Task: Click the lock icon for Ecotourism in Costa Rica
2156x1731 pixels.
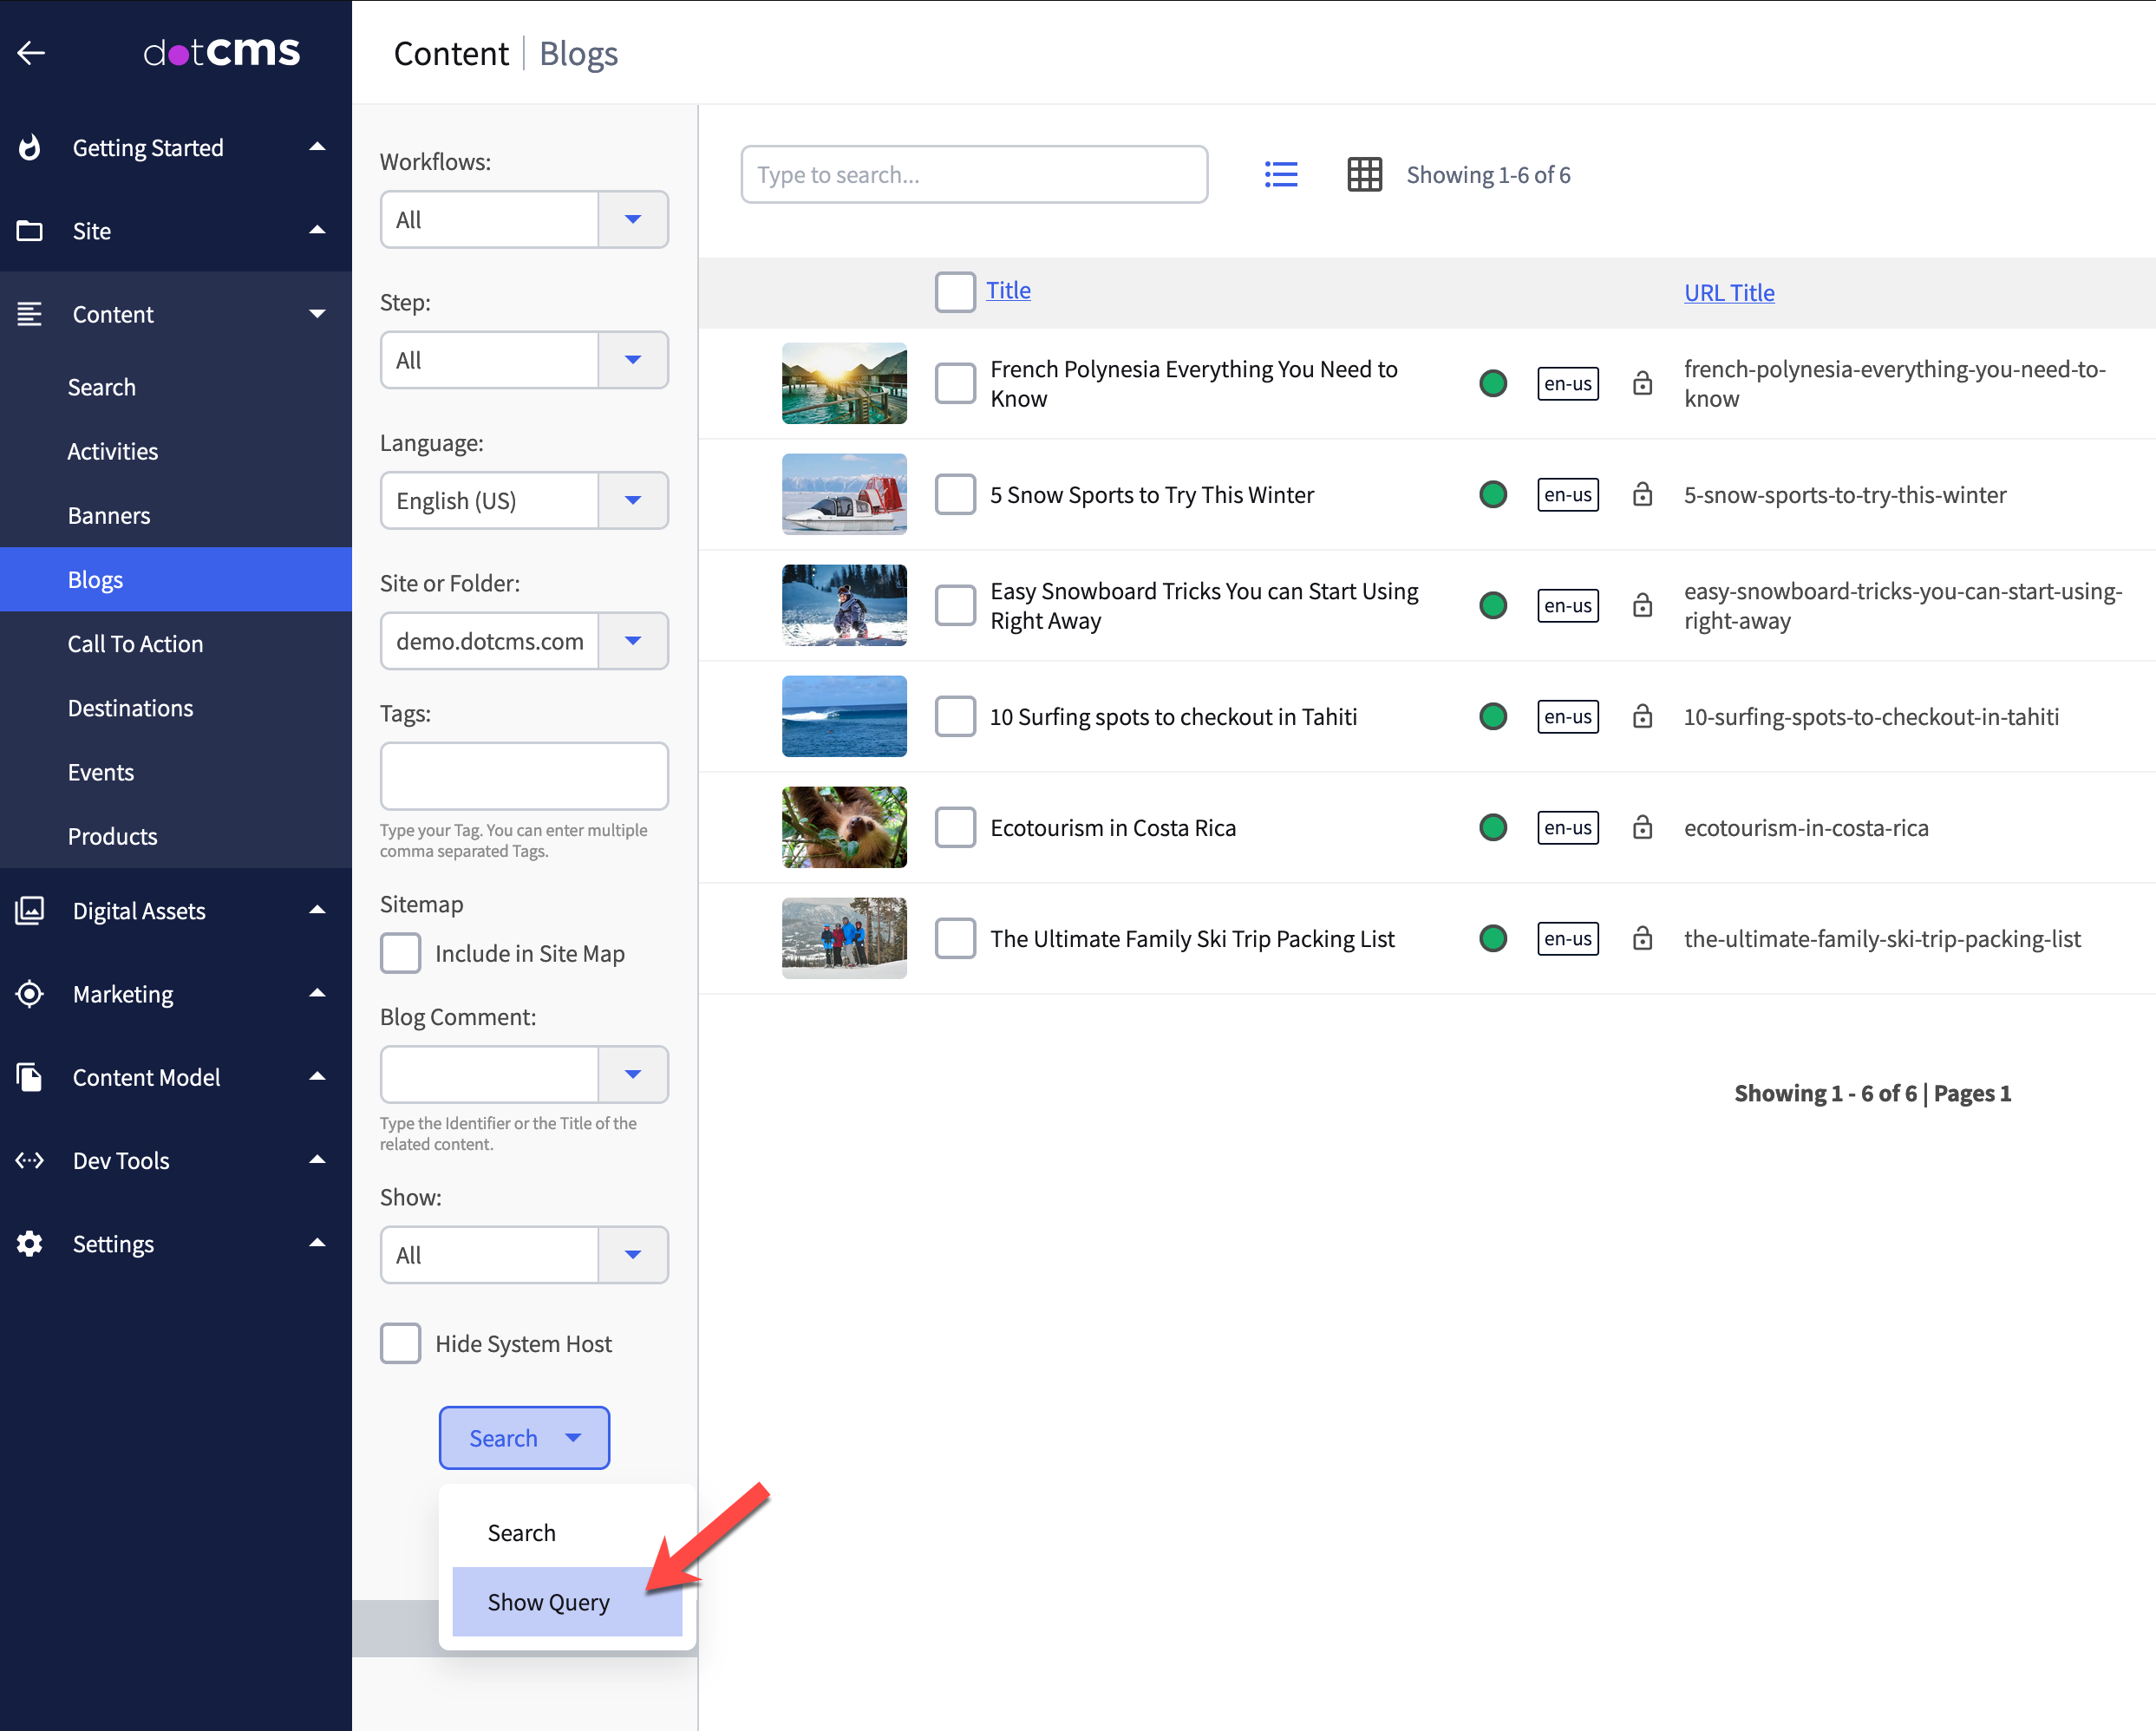Action: point(1642,828)
